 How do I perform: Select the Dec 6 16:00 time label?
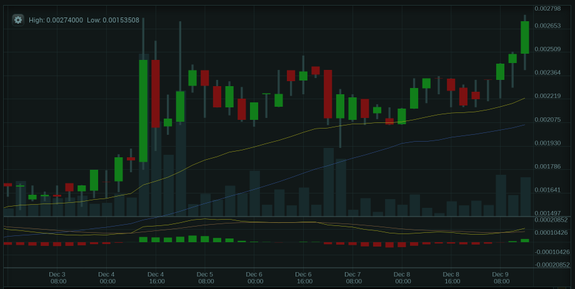tap(304, 278)
